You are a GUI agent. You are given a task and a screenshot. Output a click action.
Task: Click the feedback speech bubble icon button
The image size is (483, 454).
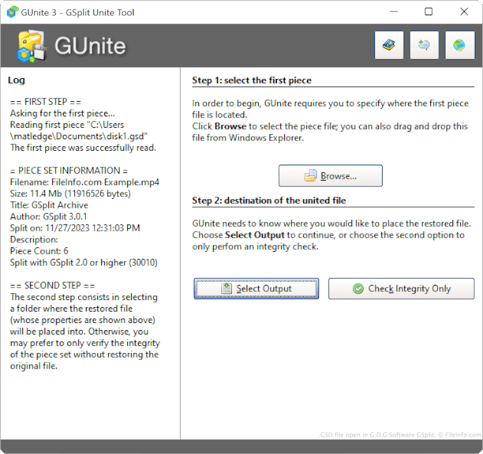(424, 45)
